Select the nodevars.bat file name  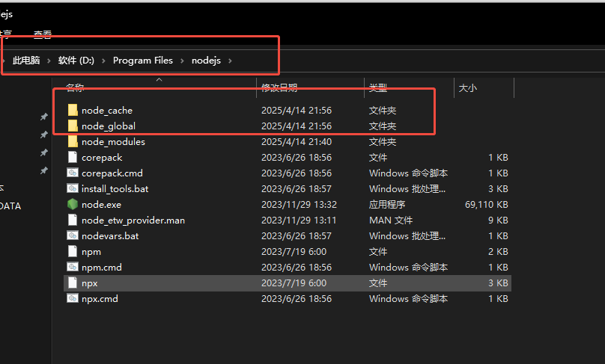pyautogui.click(x=110, y=235)
